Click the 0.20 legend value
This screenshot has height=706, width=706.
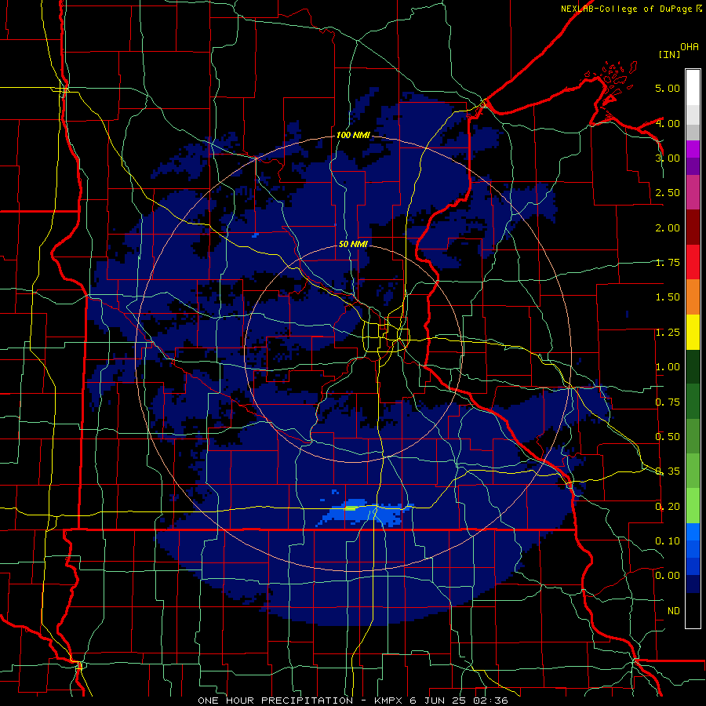668,507
